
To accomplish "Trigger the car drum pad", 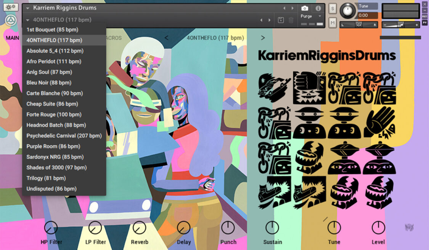I will tap(274, 88).
